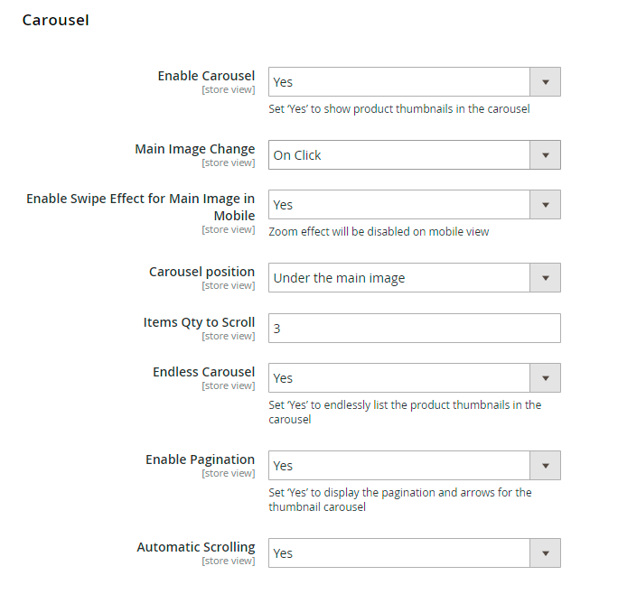
Task: Open the Enable Pagination dropdown
Action: click(x=414, y=466)
